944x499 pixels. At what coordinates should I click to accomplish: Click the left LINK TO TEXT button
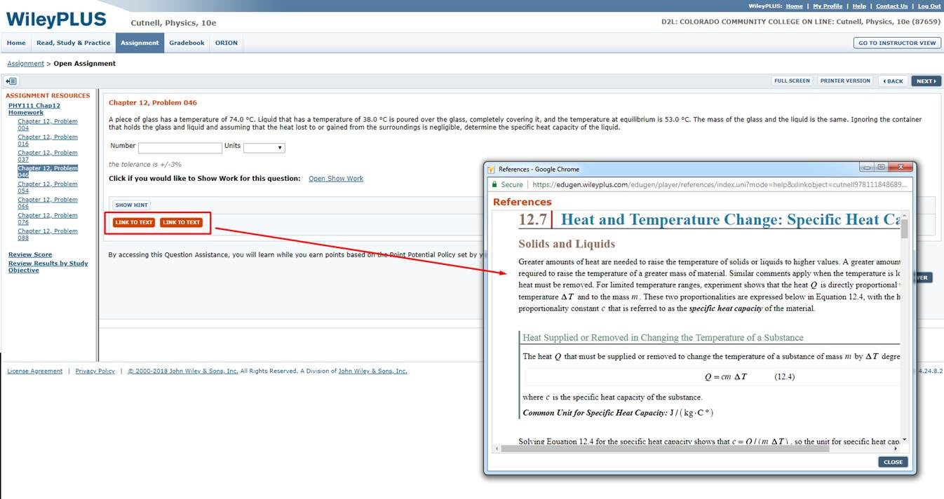134,222
